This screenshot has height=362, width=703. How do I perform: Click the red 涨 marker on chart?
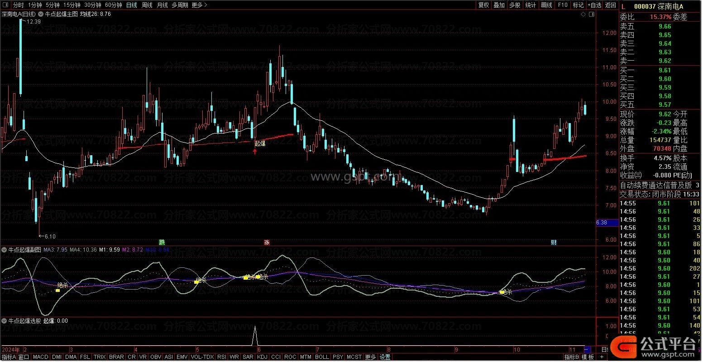[x=267, y=242]
